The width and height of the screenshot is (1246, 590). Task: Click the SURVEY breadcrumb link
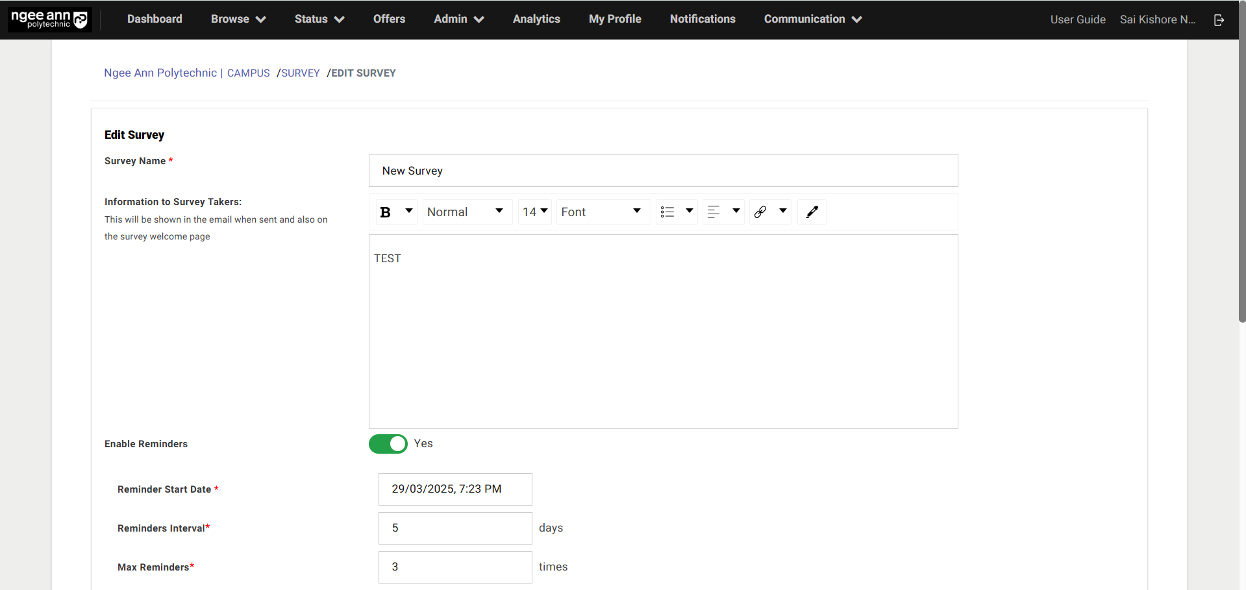pos(301,73)
